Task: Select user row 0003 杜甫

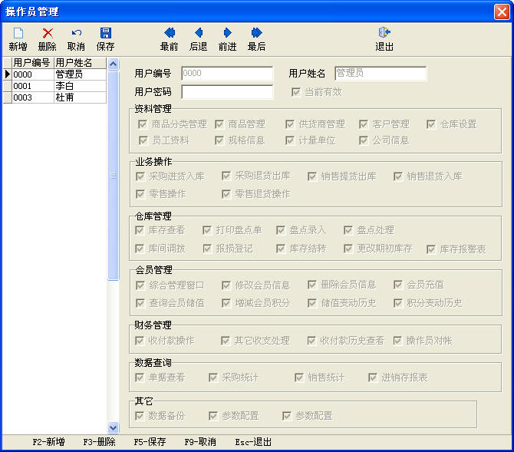Action: click(54, 97)
